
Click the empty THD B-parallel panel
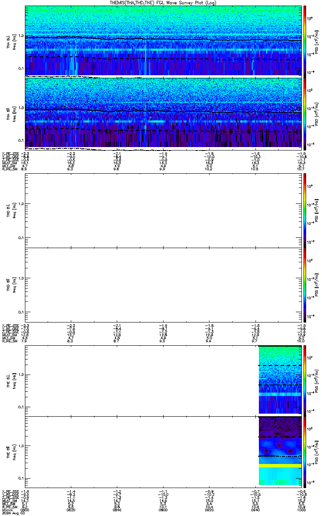coord(163,285)
